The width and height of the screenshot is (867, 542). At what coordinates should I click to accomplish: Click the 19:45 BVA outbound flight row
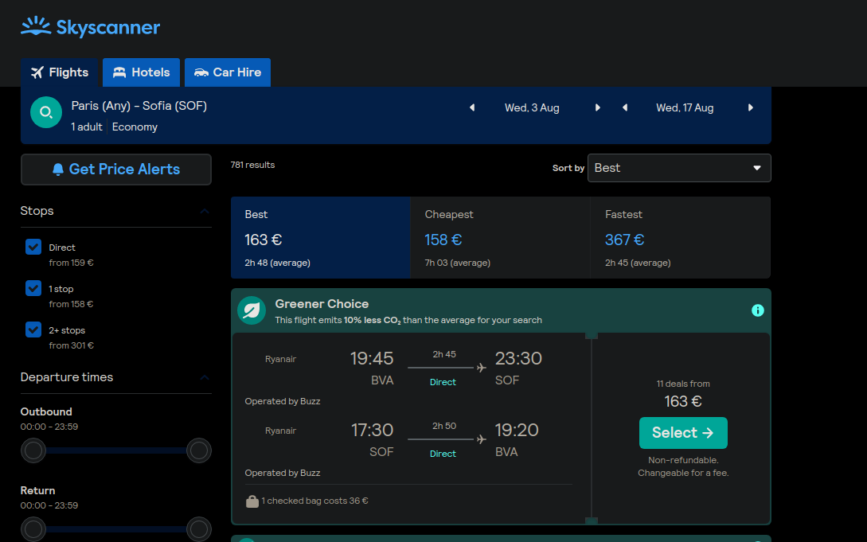coord(409,368)
